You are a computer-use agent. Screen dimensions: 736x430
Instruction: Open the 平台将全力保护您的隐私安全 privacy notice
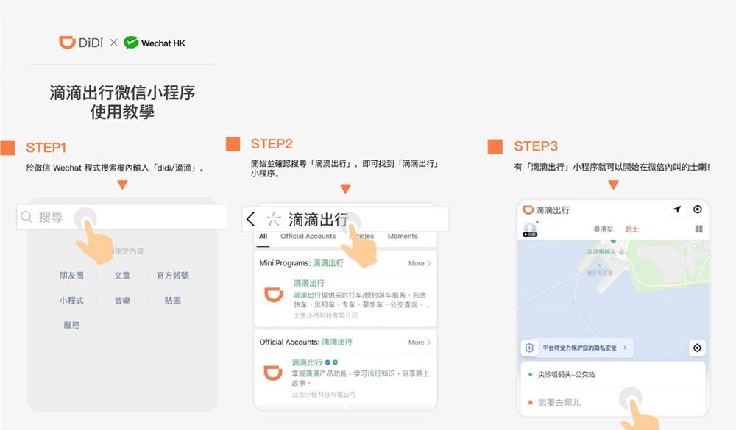pyautogui.click(x=580, y=348)
